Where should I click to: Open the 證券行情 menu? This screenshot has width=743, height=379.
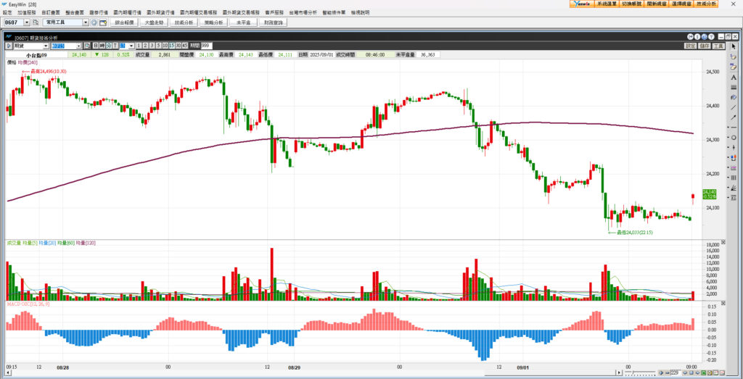click(97, 12)
